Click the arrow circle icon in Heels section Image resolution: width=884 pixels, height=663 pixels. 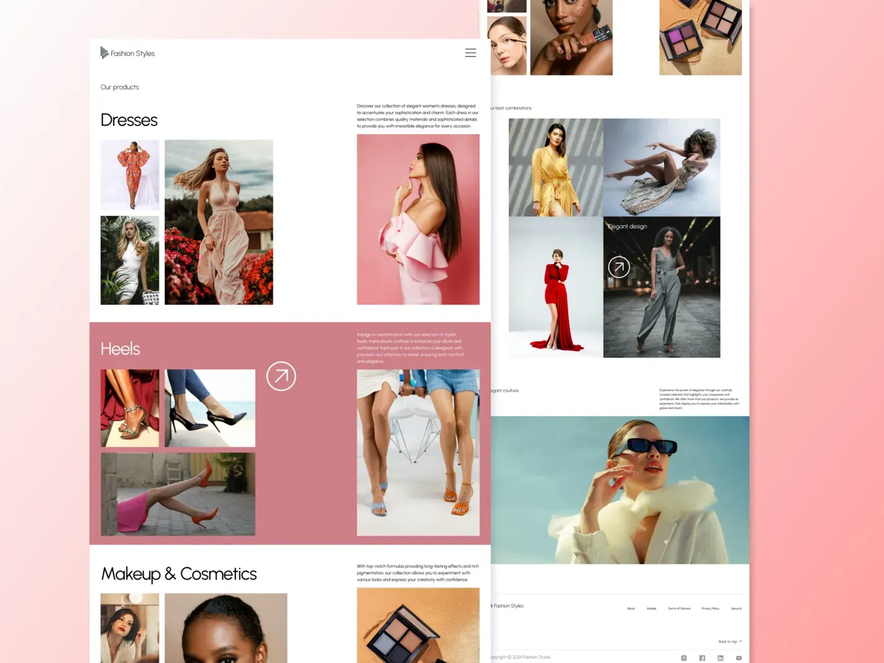[281, 376]
